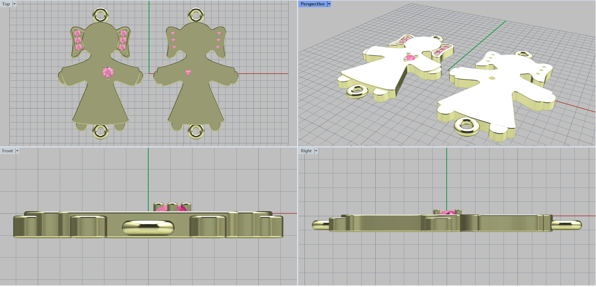
Task: Click the Perspective viewport title
Action: pos(312,4)
